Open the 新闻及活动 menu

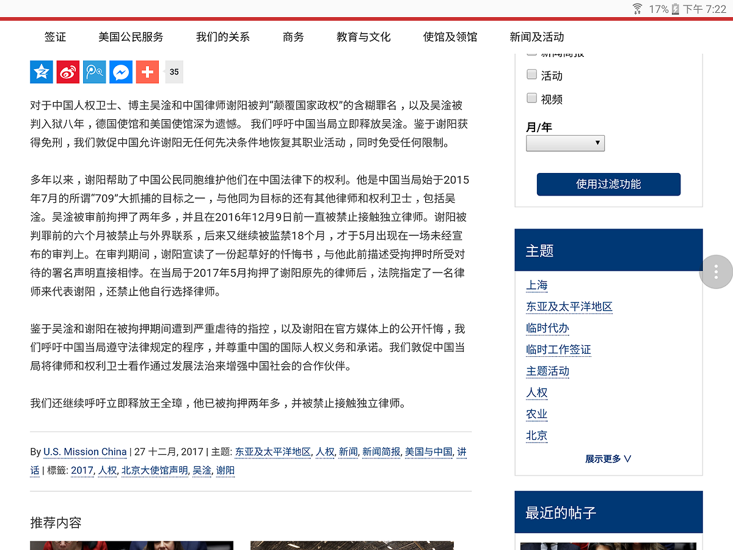pos(537,37)
